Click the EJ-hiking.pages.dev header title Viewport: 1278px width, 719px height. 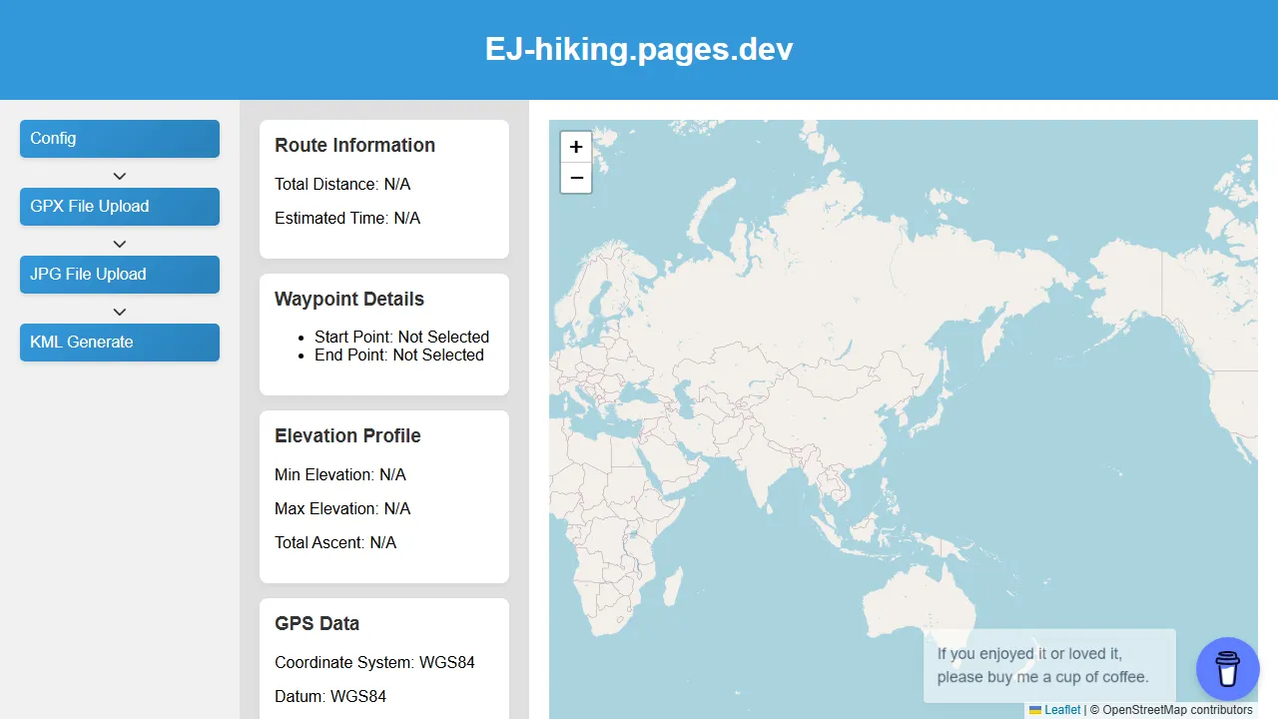(638, 49)
